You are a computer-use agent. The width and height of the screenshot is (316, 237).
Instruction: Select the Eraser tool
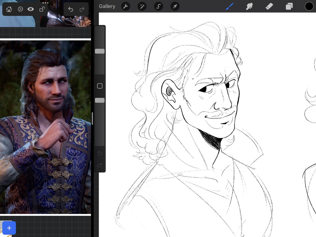(269, 6)
